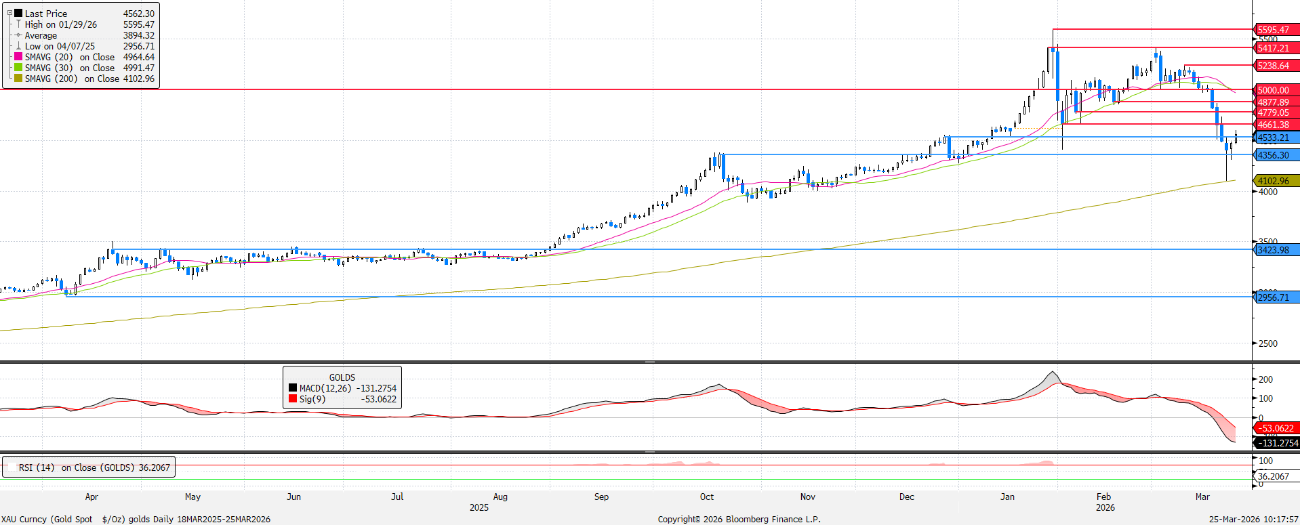
Task: Select the Average marker icon in legend
Action: [x=18, y=35]
